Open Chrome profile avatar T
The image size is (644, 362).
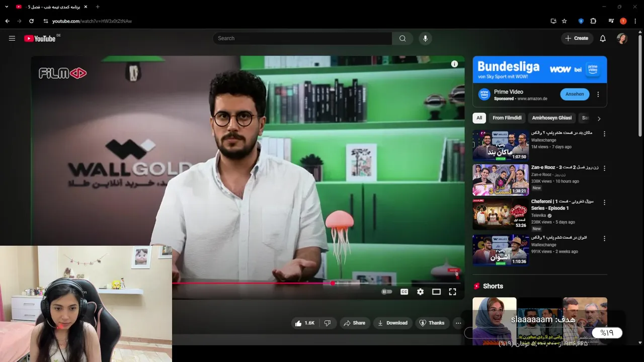[x=623, y=21]
